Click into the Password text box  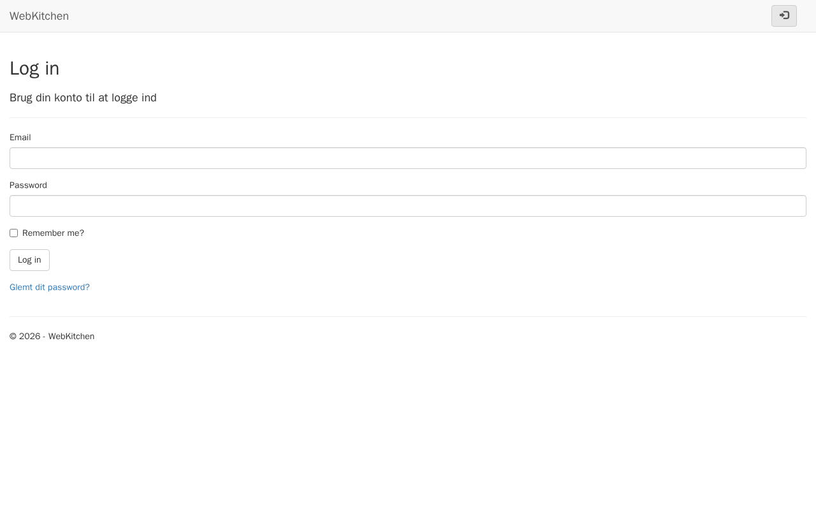[408, 206]
